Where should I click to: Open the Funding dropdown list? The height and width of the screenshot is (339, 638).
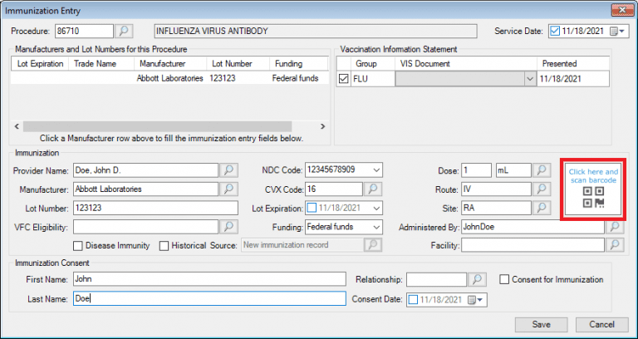pos(377,226)
